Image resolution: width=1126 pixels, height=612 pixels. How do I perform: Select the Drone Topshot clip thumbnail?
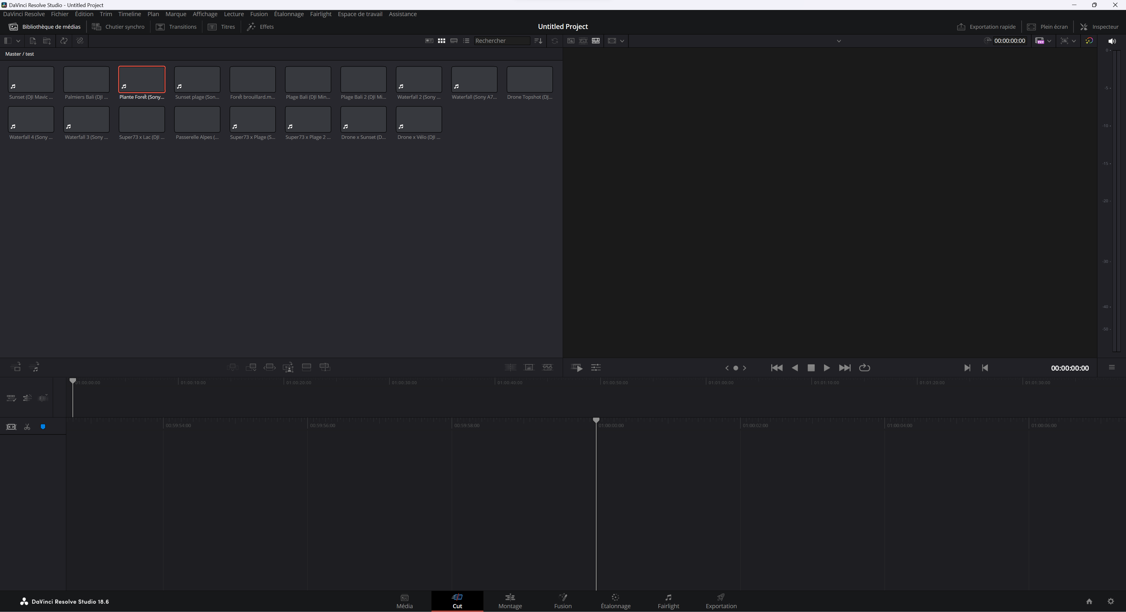(x=529, y=79)
